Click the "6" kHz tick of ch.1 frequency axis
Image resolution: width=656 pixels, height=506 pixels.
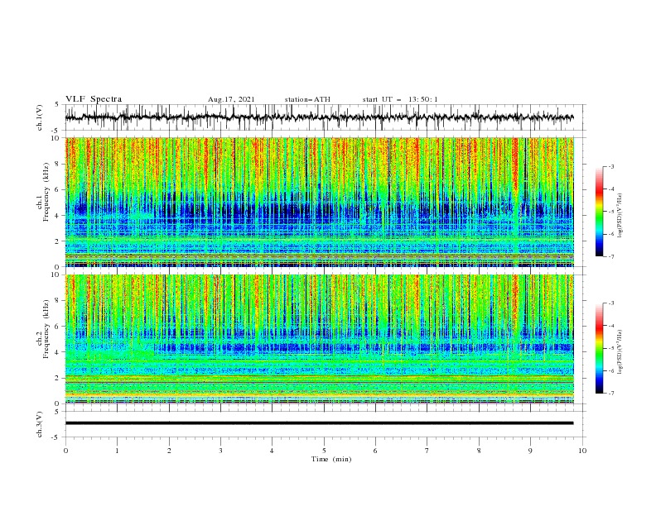point(56,189)
